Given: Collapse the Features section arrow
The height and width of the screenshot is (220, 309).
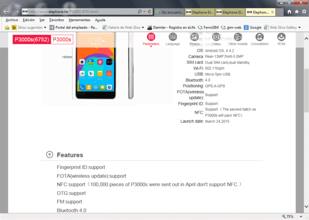Looking at the screenshot, I should click(x=50, y=154).
